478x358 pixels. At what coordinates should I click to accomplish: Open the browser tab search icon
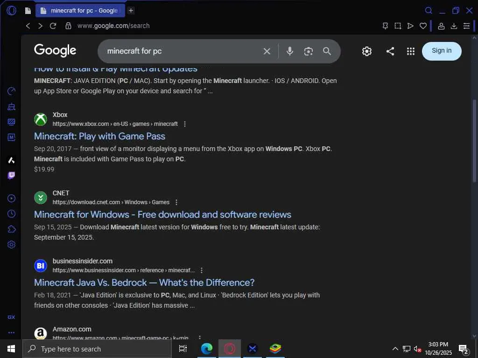click(x=429, y=11)
